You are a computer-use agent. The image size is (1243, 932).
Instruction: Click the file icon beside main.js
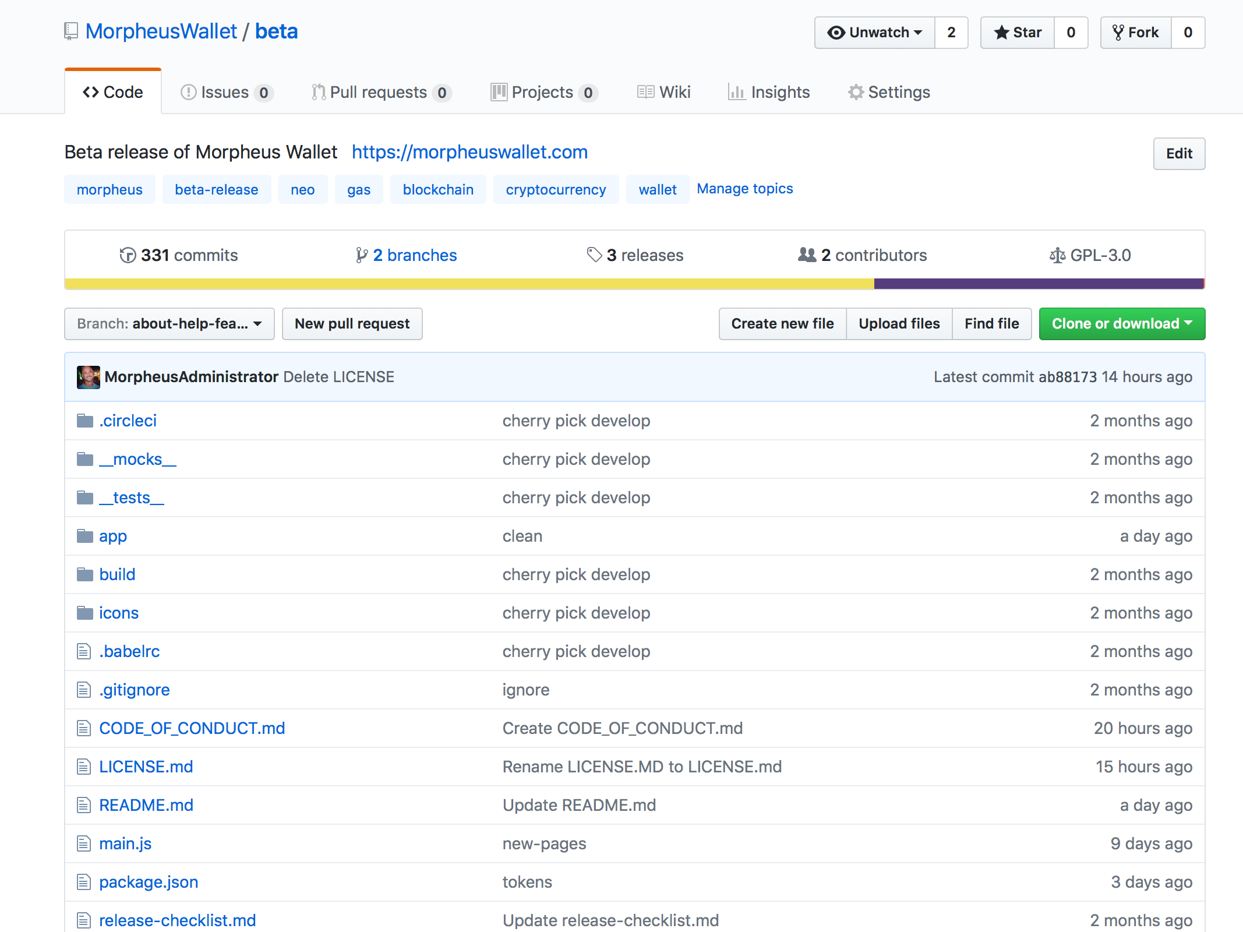84,843
